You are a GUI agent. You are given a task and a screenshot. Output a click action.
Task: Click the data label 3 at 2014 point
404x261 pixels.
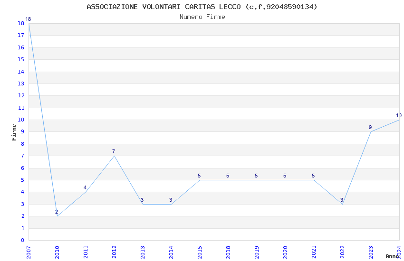tap(171, 200)
